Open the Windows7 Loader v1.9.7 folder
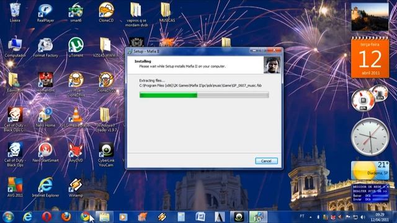This screenshot has height=223, width=397. click(106, 119)
